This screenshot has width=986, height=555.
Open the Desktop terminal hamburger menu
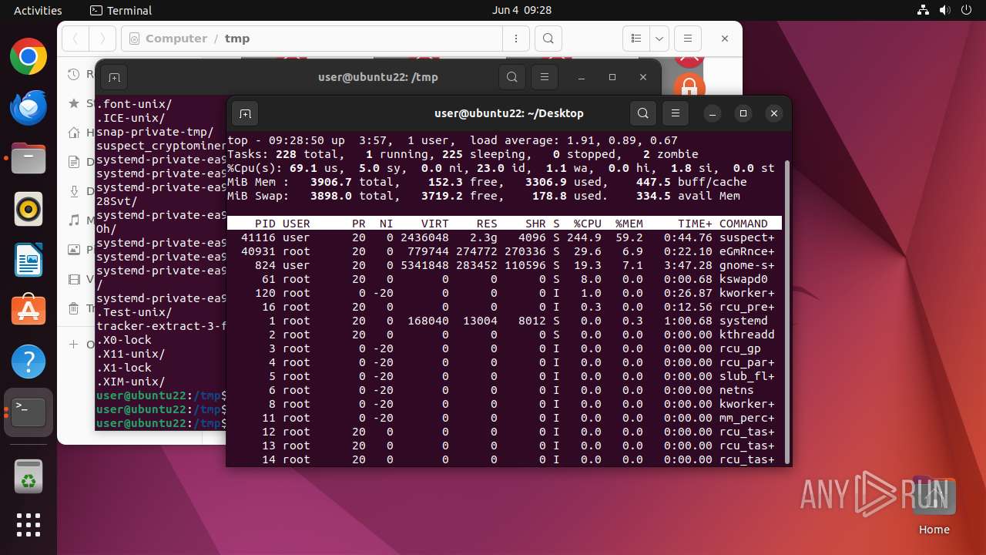tap(676, 113)
